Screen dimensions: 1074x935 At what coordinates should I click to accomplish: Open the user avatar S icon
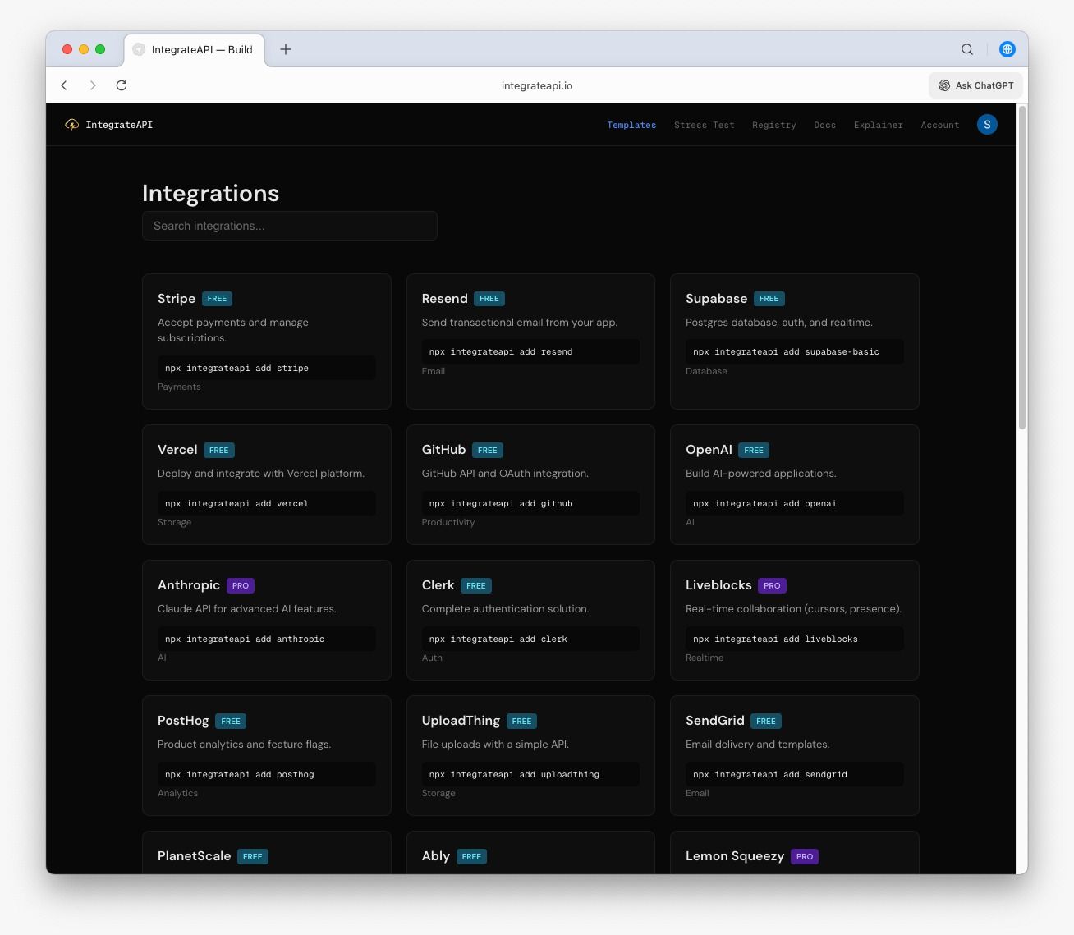click(x=987, y=125)
